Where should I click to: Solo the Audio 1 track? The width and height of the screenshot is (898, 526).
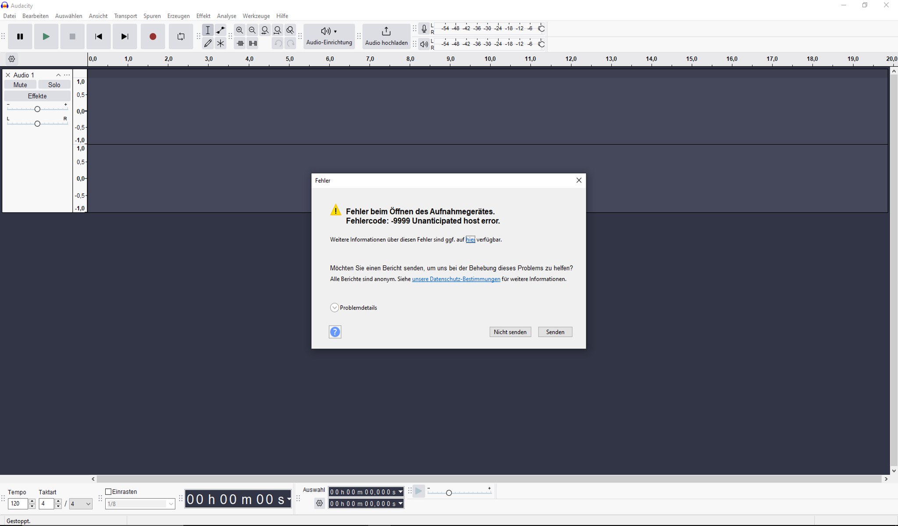(54, 85)
